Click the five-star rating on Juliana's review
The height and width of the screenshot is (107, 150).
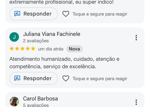(x=22, y=49)
